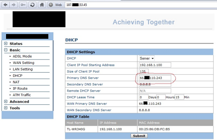Open the IP Route page

20,88
